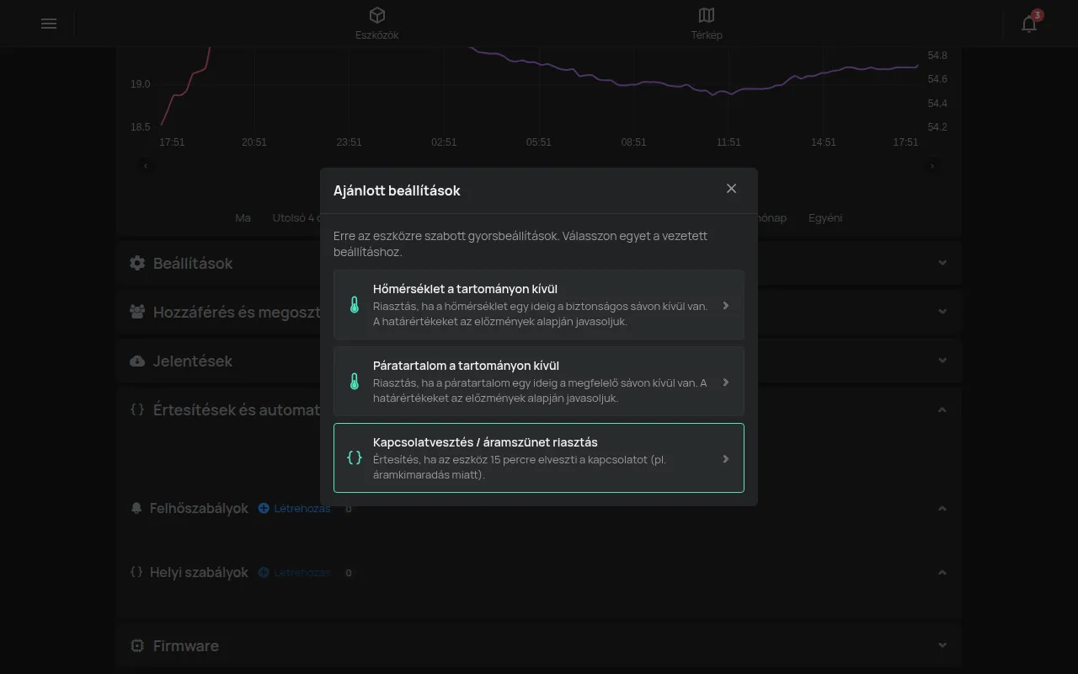Open the notifications bell
The image size is (1078, 674).
(x=1029, y=24)
